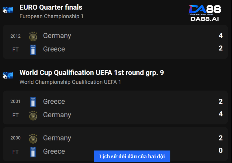
Task: Open the DA88 logo at top right
Action: pos(205,10)
